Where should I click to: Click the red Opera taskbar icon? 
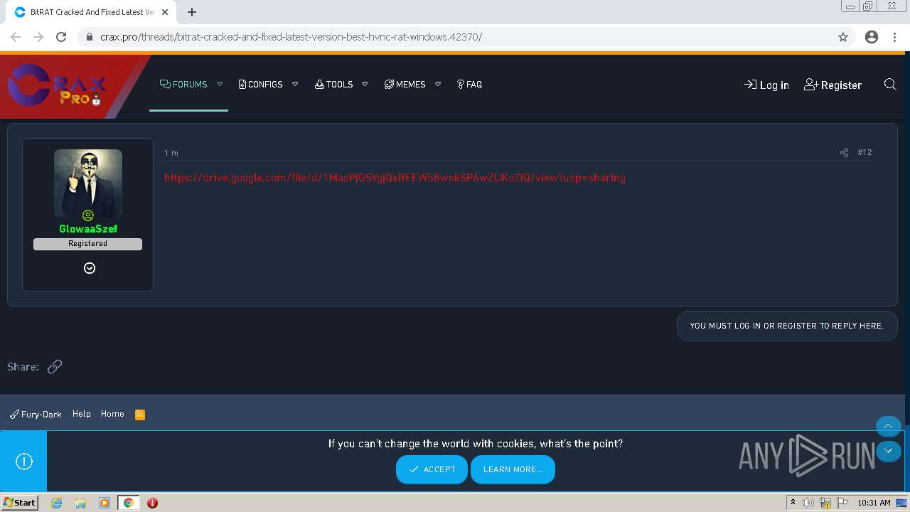(152, 503)
